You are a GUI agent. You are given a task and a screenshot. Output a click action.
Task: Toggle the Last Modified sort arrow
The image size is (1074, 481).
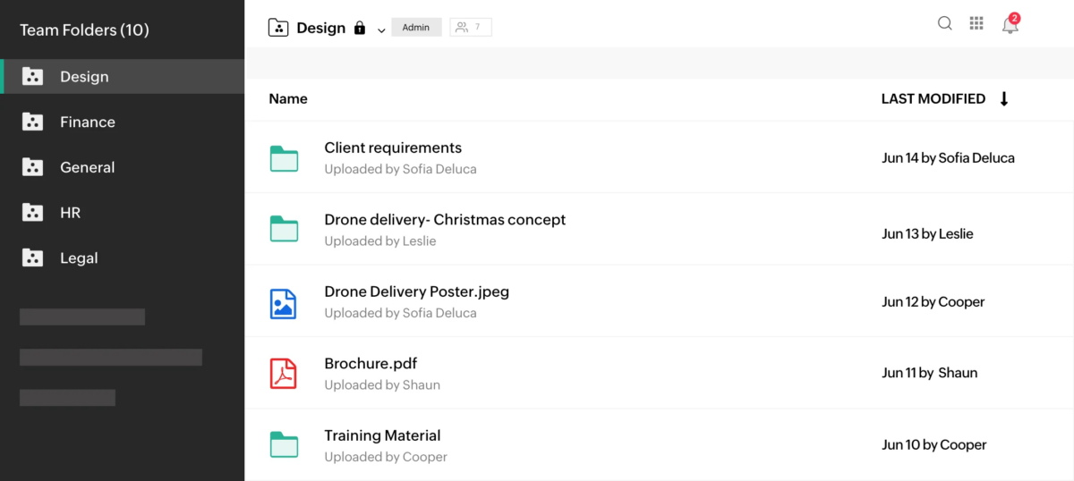click(1003, 99)
